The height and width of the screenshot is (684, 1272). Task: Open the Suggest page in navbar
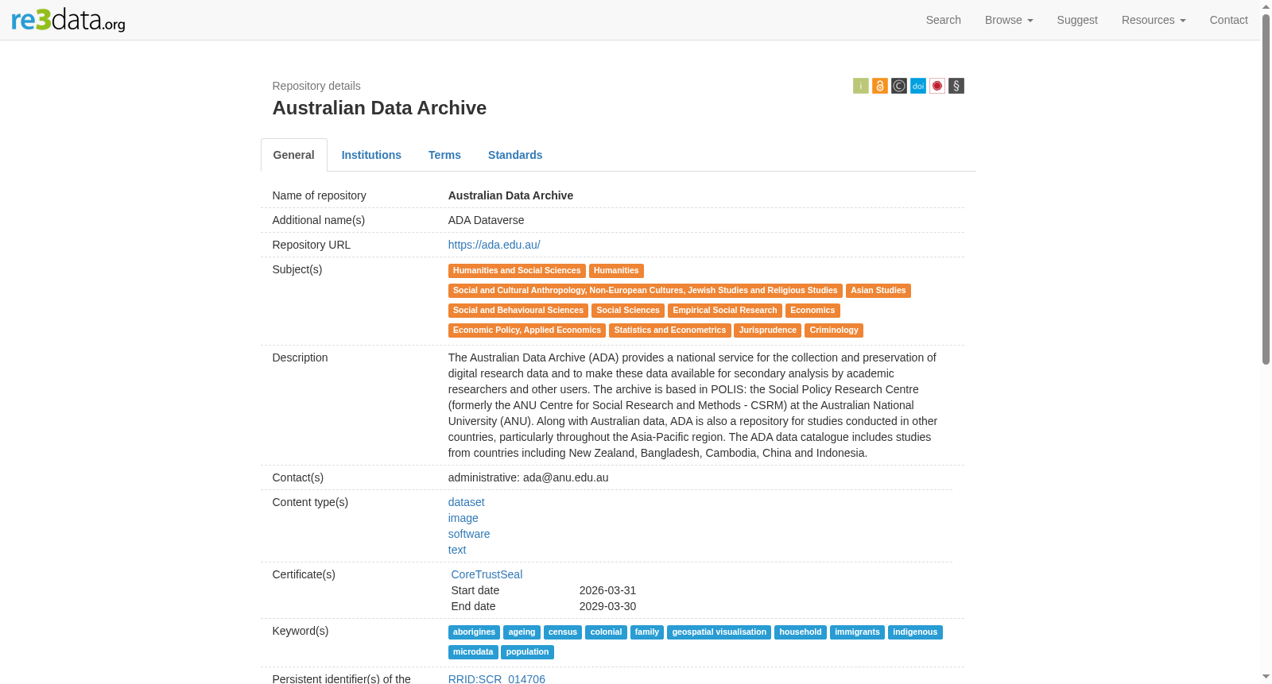1077,20
